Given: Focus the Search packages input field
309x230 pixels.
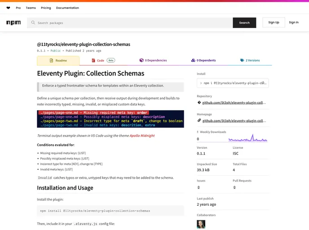Looking at the screenshot, I should [130, 22].
